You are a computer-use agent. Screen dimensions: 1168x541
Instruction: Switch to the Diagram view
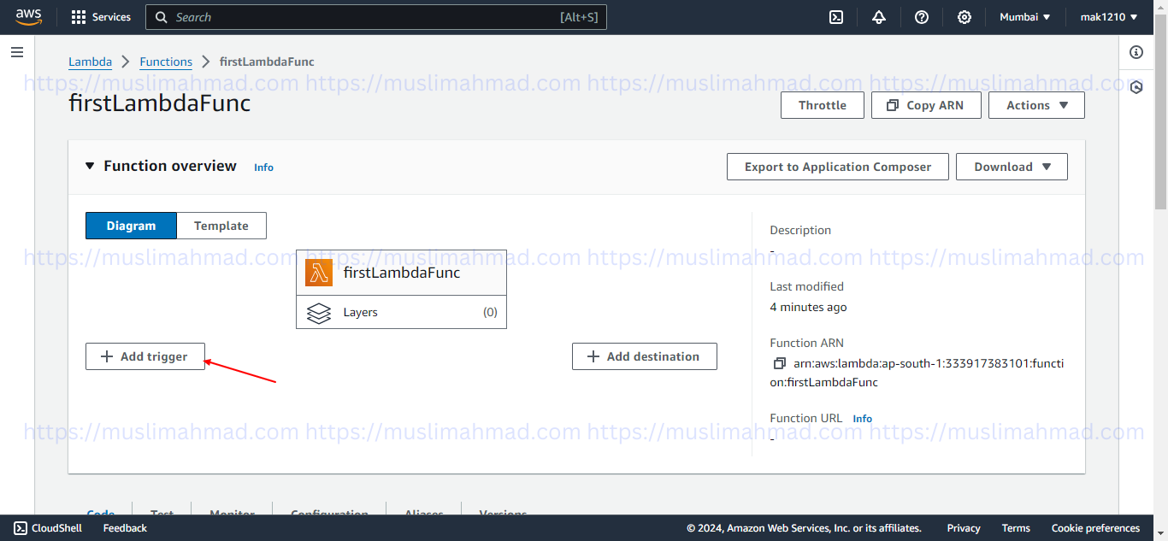click(x=131, y=226)
